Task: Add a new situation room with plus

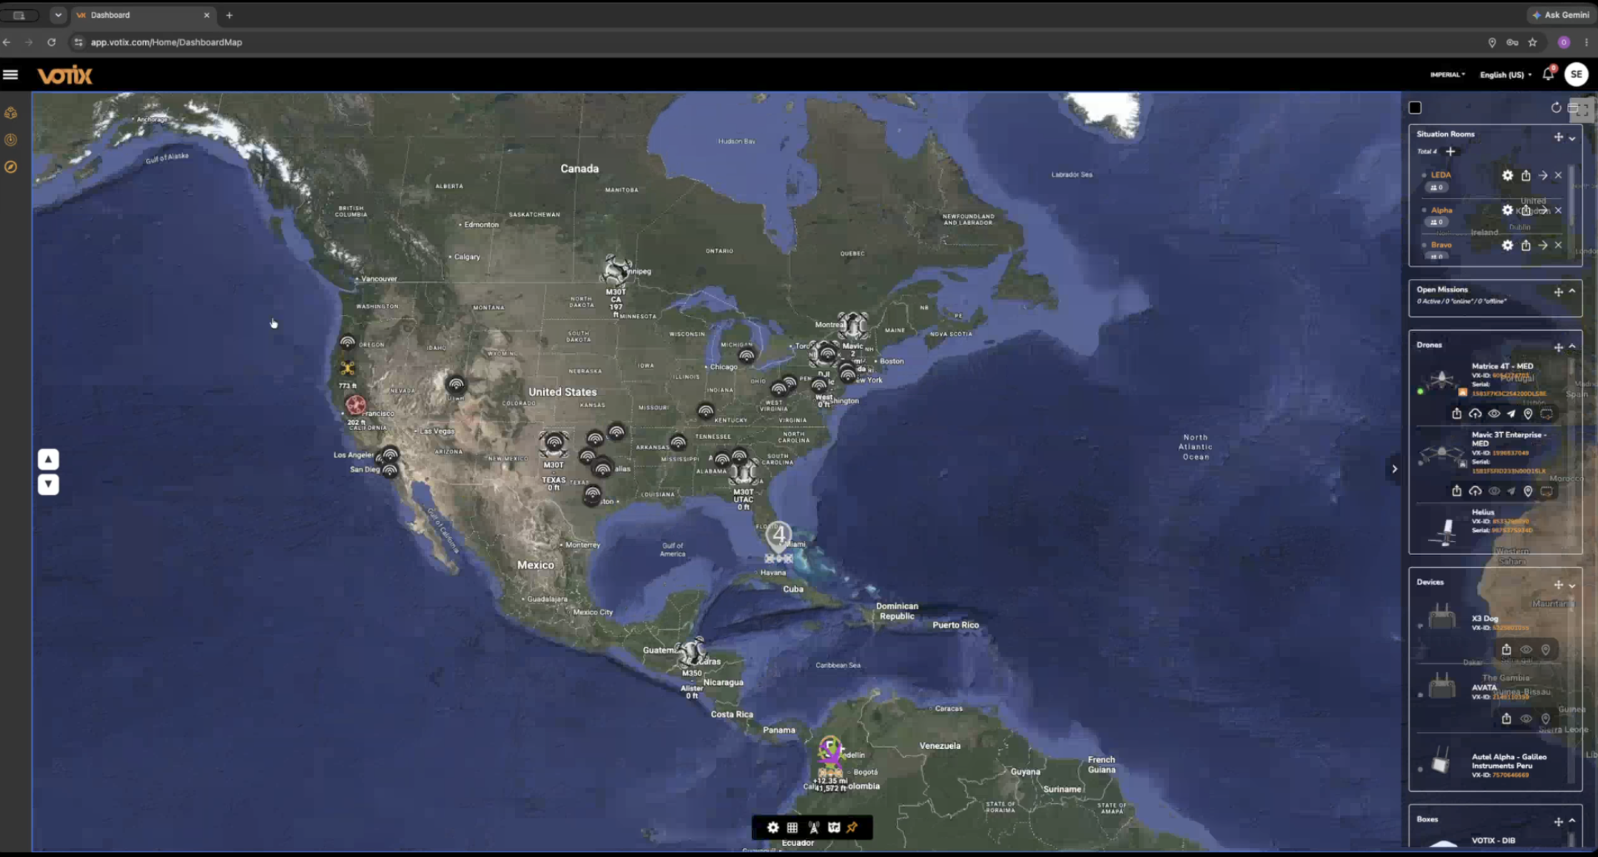Action: click(1451, 151)
